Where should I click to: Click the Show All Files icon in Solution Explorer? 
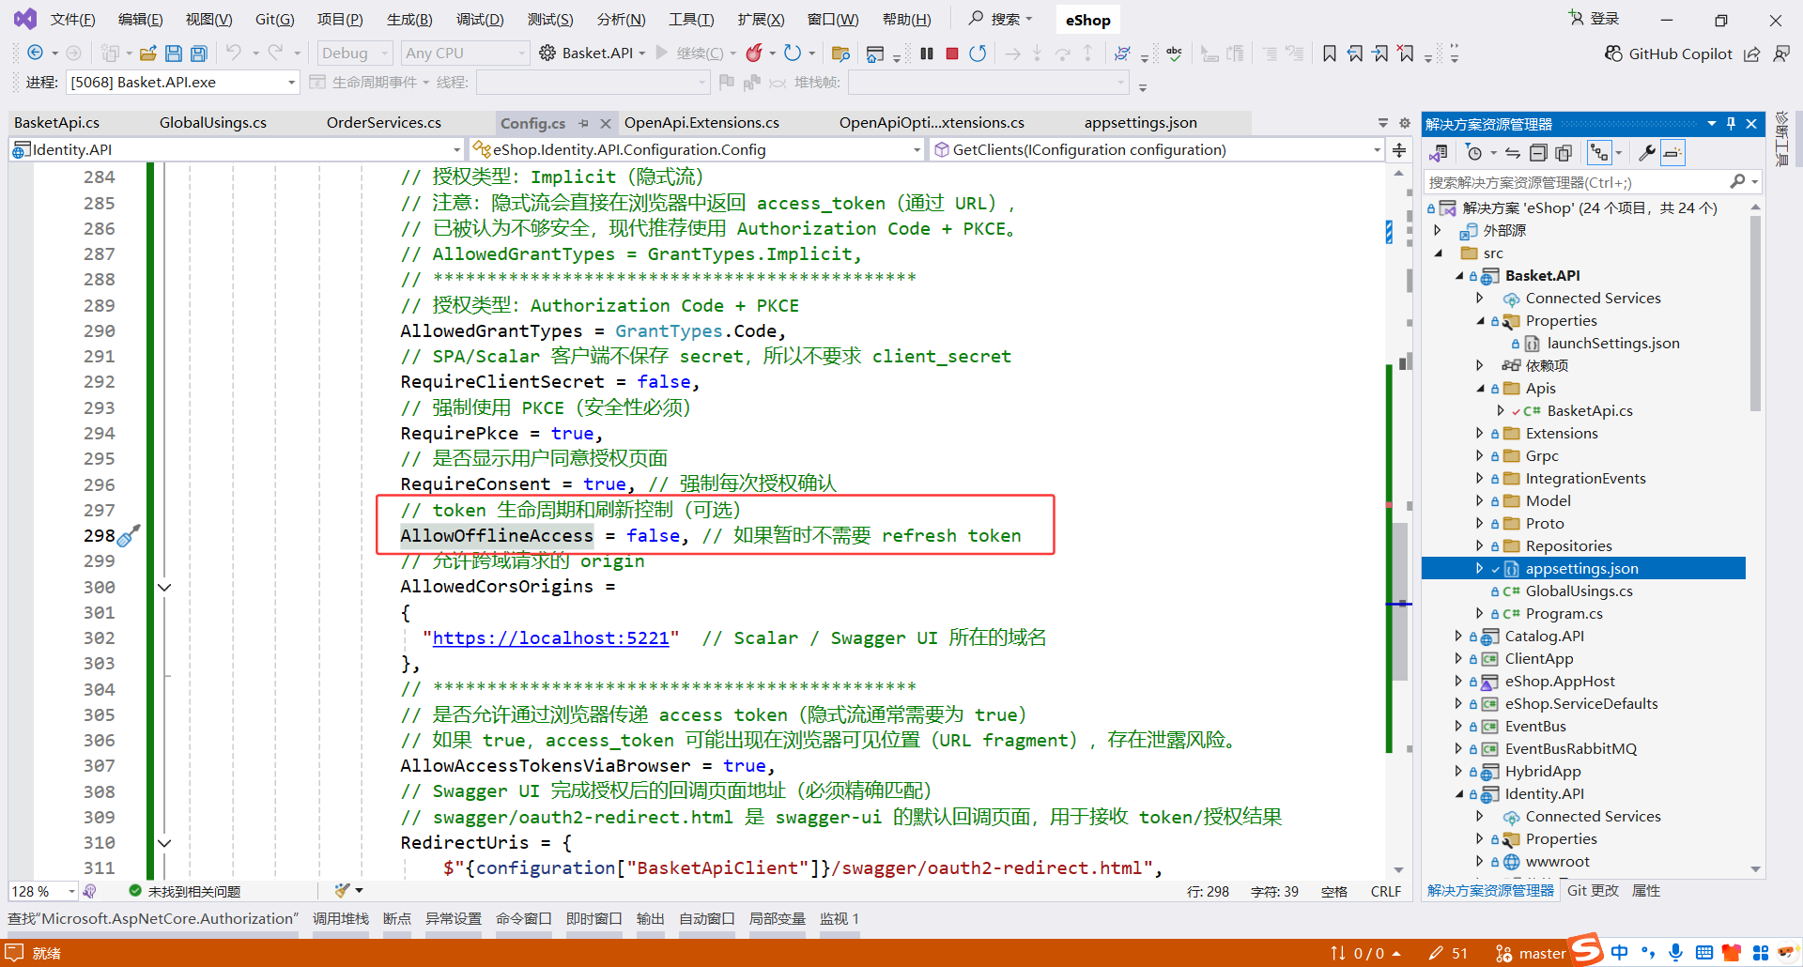coord(1564,153)
